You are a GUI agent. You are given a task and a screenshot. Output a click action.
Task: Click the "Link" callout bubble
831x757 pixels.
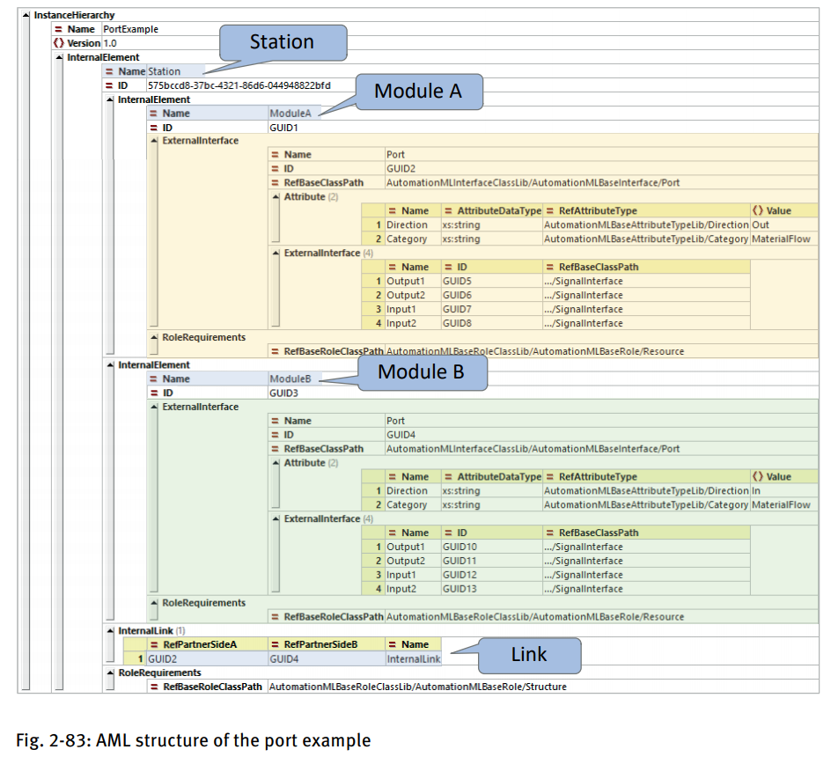pyautogui.click(x=527, y=655)
